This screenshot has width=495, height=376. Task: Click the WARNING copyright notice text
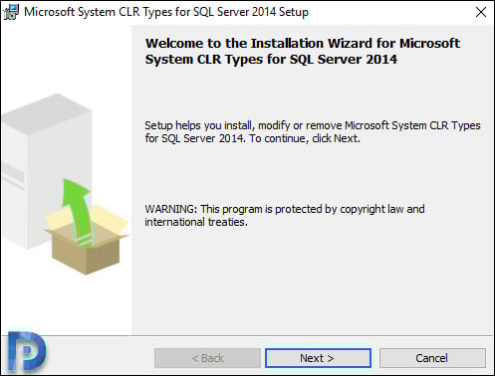285,216
